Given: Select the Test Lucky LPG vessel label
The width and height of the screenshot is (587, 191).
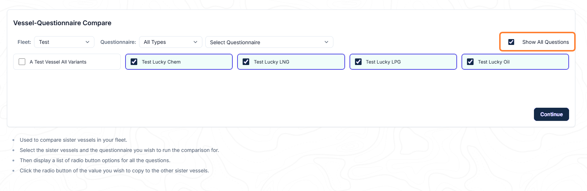Looking at the screenshot, I should (x=383, y=62).
